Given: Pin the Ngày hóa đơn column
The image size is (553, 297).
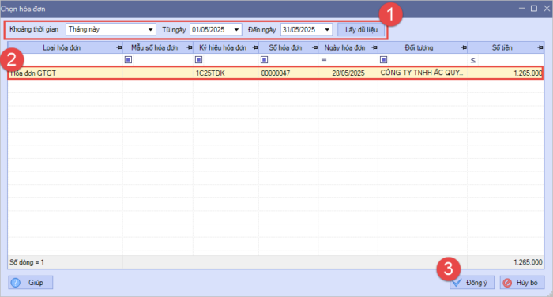Looking at the screenshot, I should (374, 47).
